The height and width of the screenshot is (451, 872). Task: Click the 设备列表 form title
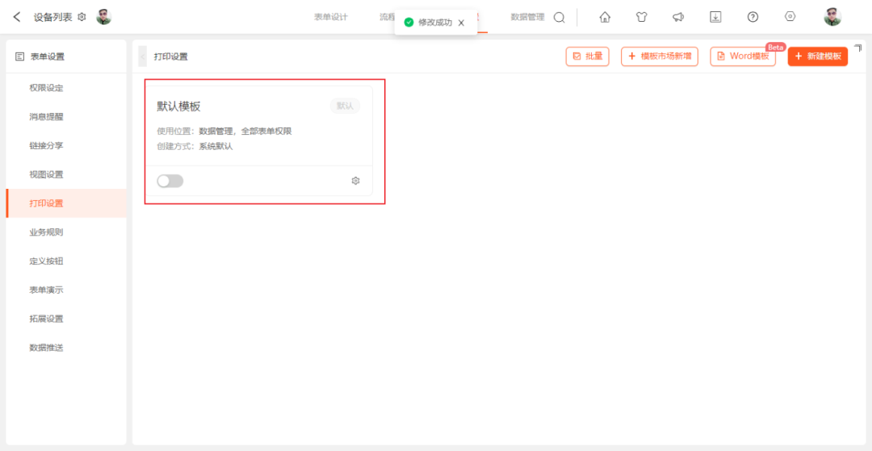[x=52, y=17]
